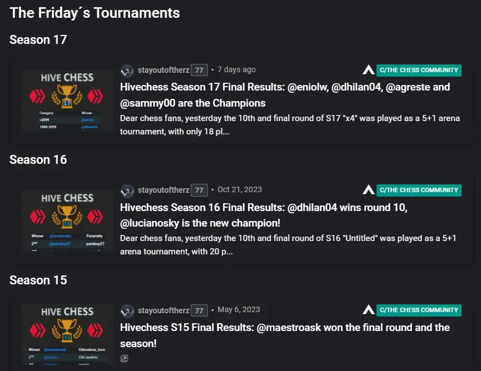Screen dimensions: 481x371
Task: Click the community logo icon on Season 17 post
Action: pyautogui.click(x=369, y=70)
